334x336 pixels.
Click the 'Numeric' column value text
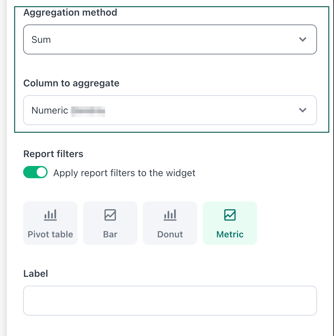pos(50,111)
